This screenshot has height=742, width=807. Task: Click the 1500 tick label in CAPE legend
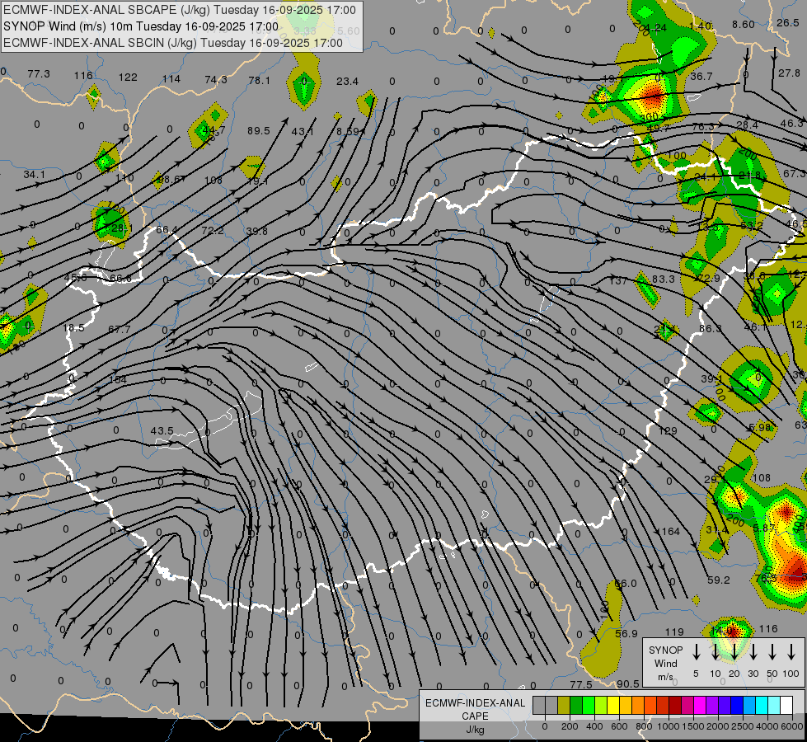coord(692,726)
